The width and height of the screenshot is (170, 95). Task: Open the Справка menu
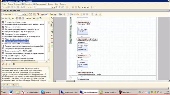tap(63, 4)
